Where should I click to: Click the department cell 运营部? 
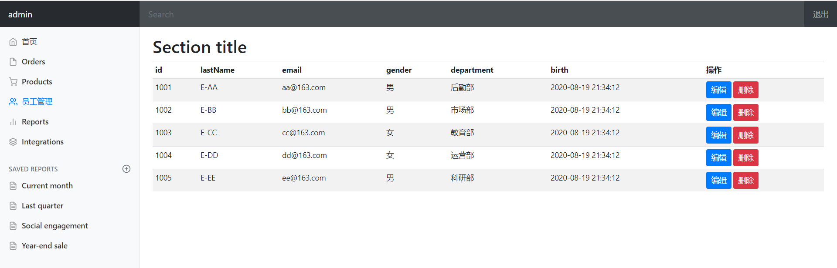click(x=462, y=155)
